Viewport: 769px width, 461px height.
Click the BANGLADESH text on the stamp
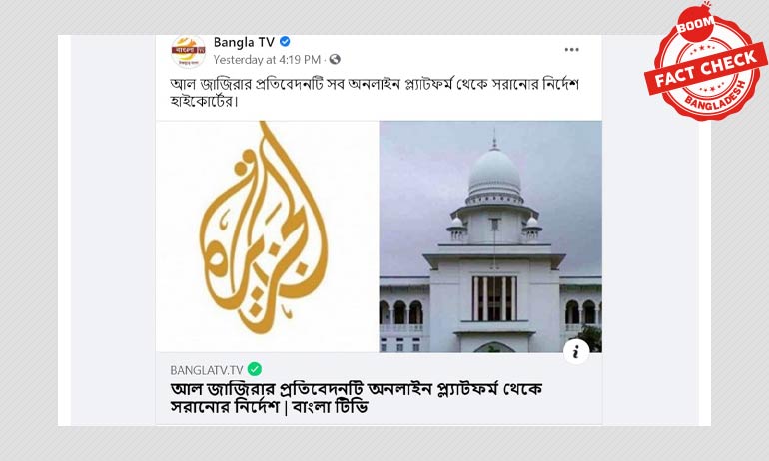714,98
